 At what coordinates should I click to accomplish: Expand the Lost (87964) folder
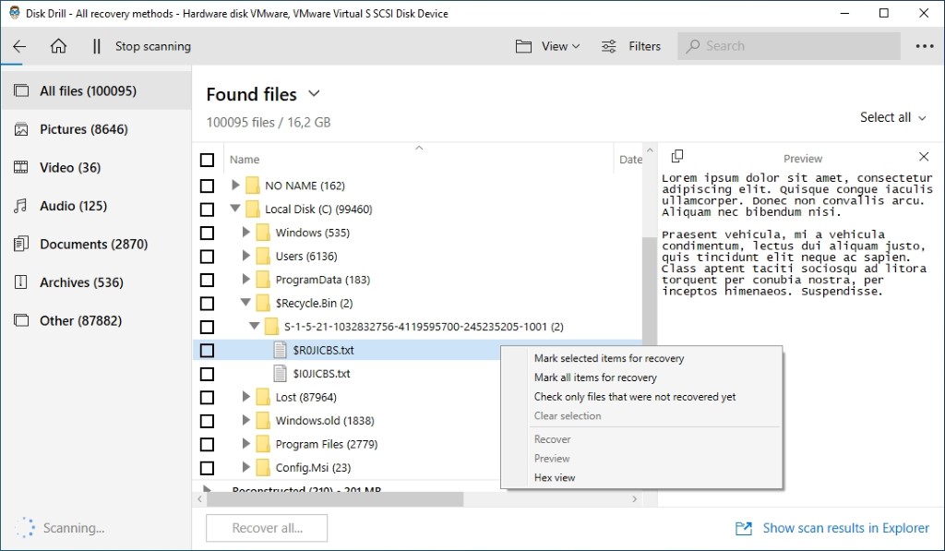245,397
